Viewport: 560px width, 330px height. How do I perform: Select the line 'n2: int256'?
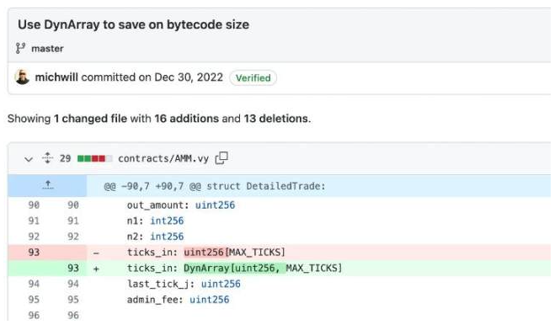[x=155, y=237]
